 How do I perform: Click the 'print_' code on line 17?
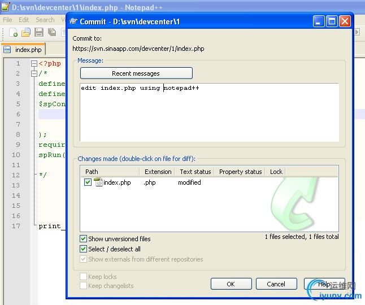[52, 226]
